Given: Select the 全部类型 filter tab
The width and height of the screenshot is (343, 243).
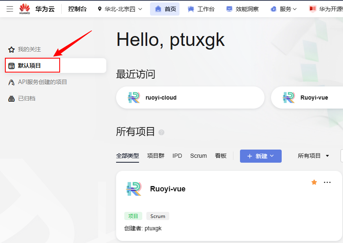Looking at the screenshot, I should (x=128, y=156).
